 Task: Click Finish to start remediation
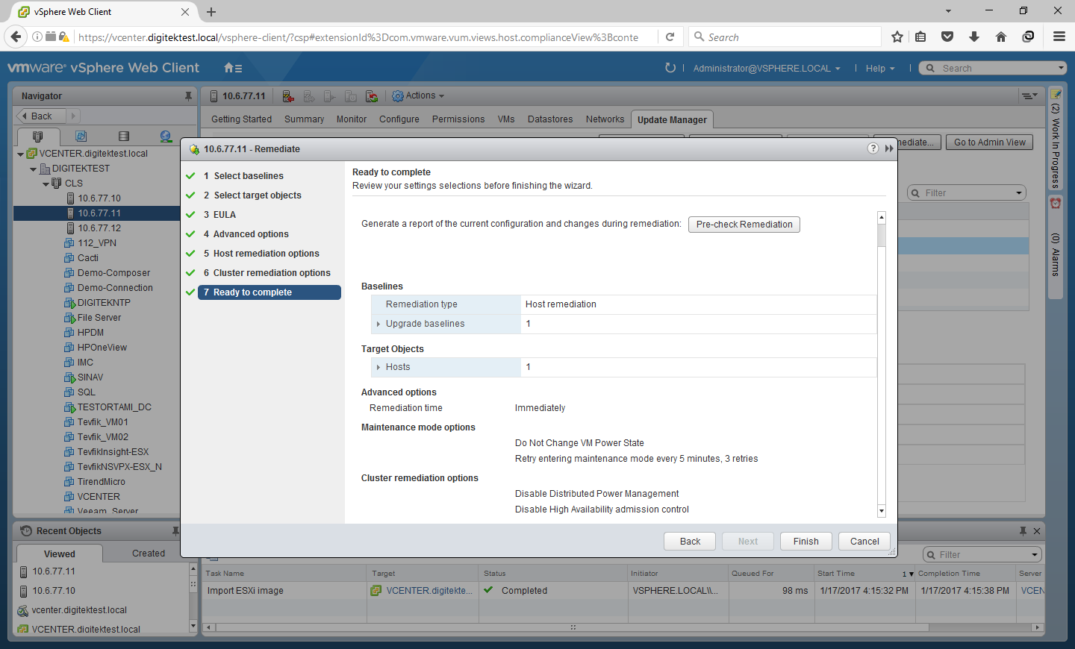[806, 542]
